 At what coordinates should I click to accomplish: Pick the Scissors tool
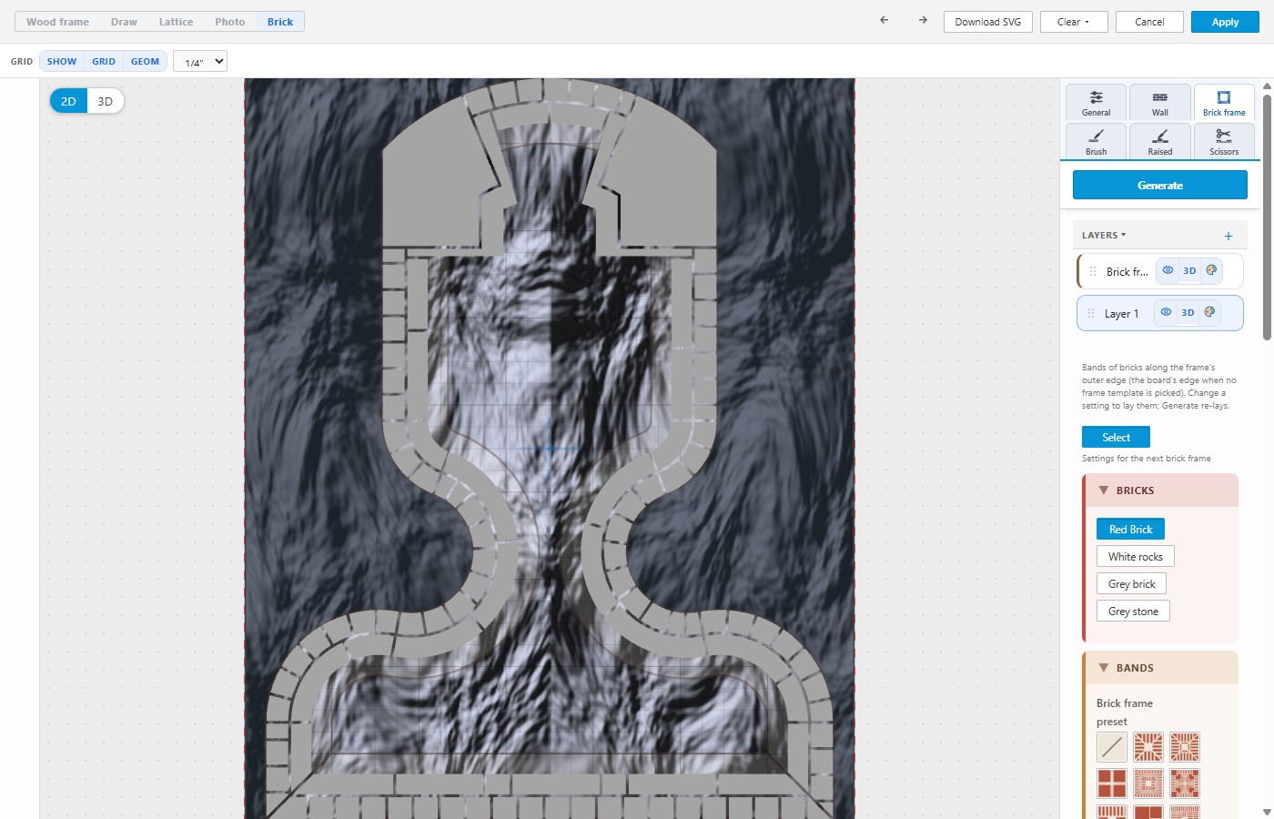(x=1224, y=142)
